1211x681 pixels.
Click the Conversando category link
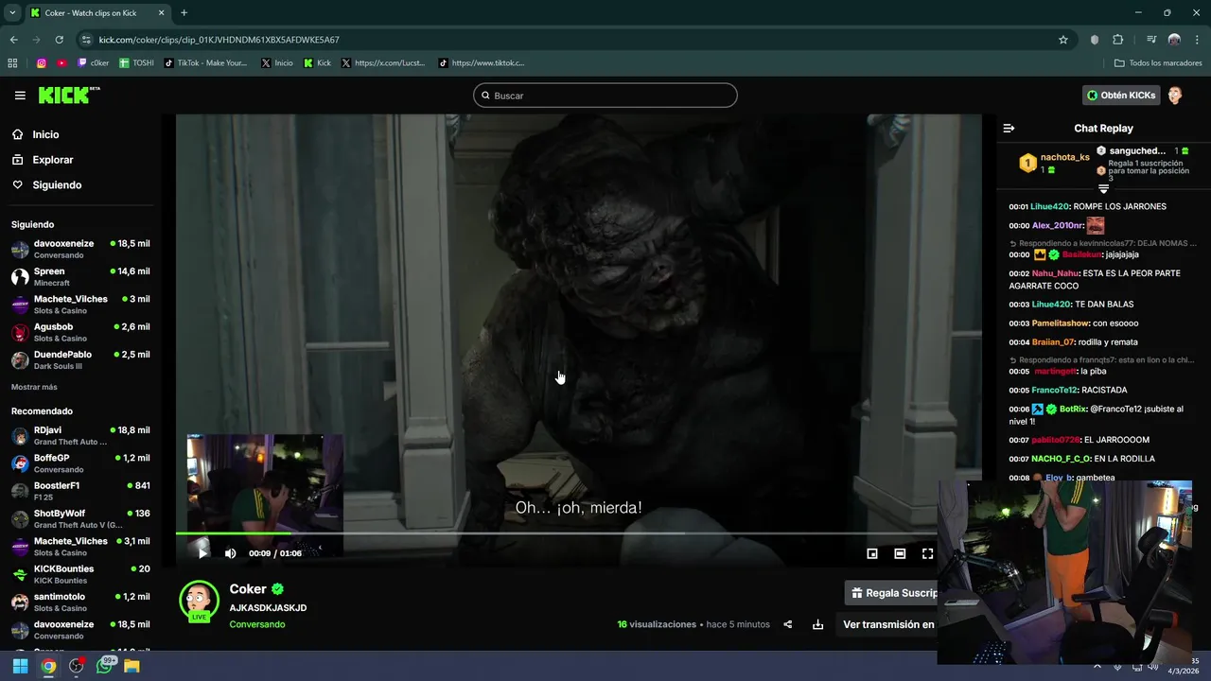pyautogui.click(x=256, y=624)
